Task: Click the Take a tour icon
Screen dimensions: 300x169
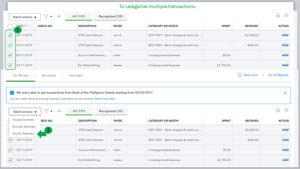Action: point(240,75)
